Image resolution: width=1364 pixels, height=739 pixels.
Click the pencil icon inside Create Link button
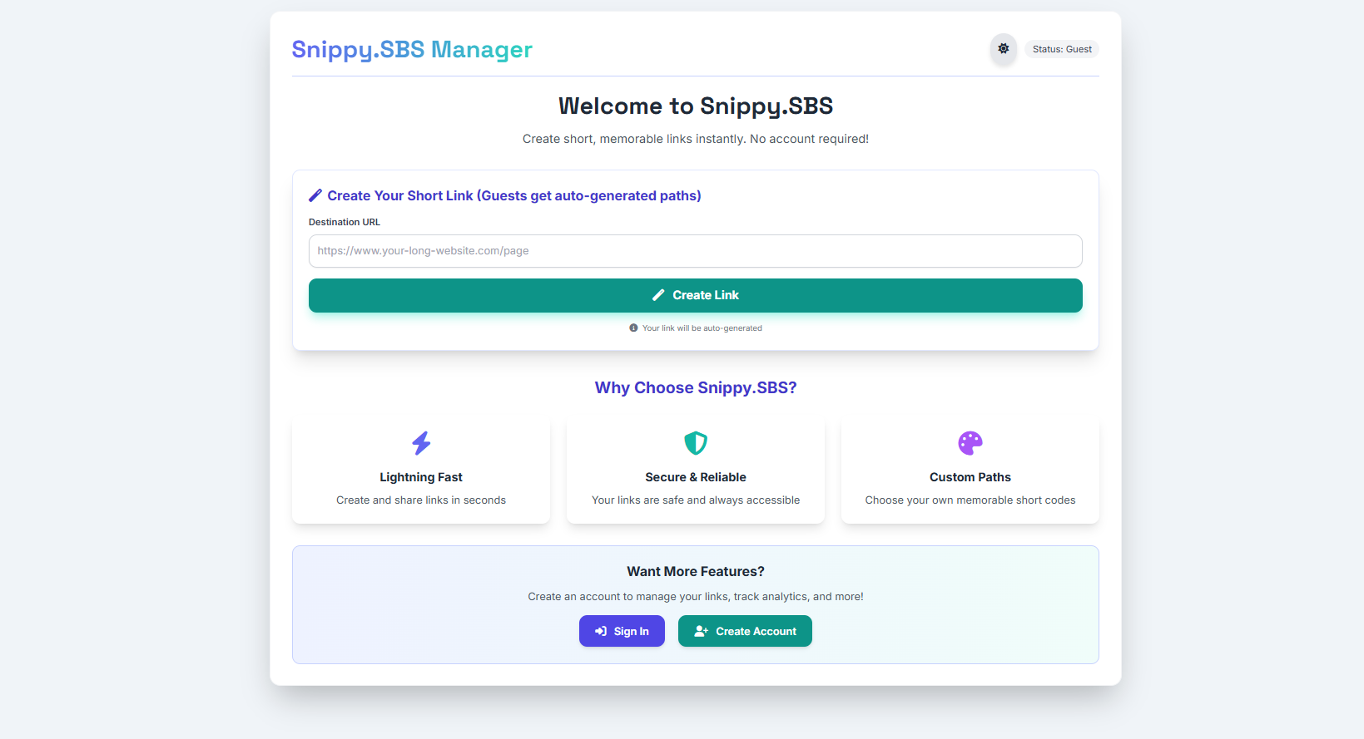(x=658, y=295)
